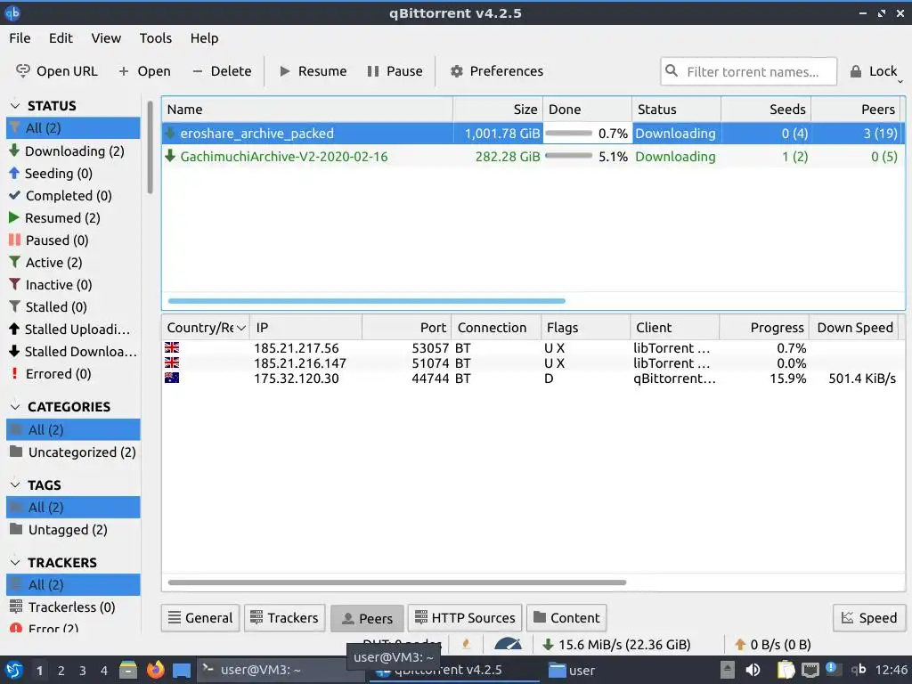Click the Lock padlock icon

[x=856, y=71]
